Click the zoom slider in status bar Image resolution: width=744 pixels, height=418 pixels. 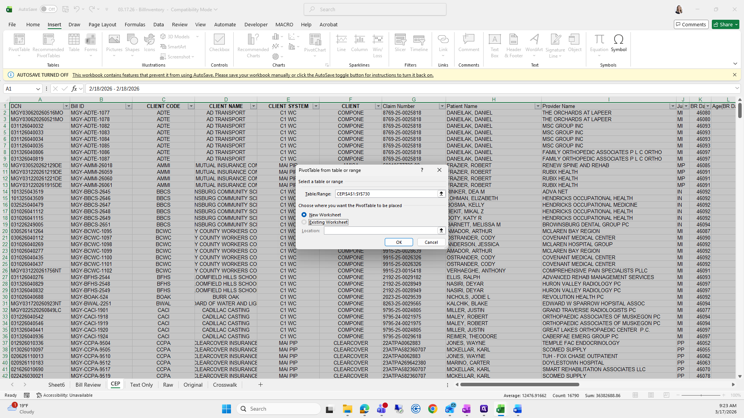tap(701, 395)
